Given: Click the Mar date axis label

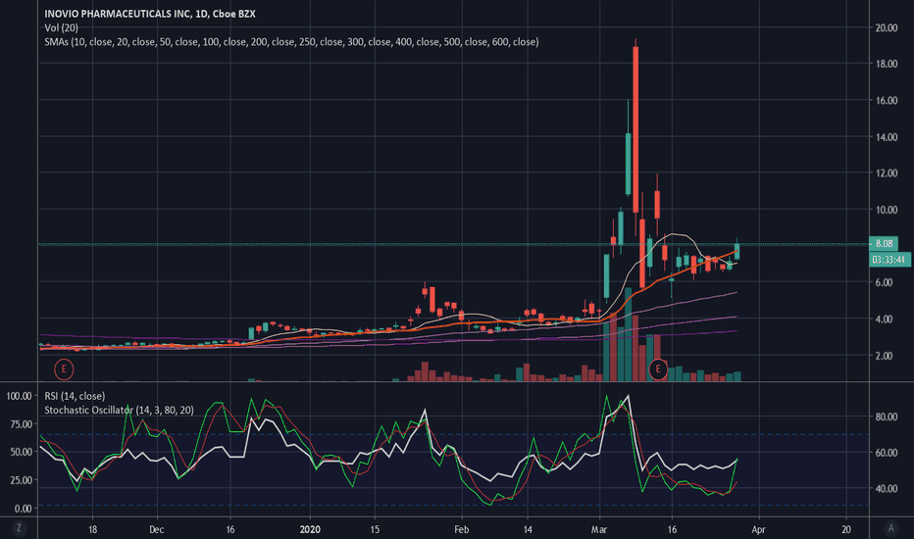Looking at the screenshot, I should (599, 529).
